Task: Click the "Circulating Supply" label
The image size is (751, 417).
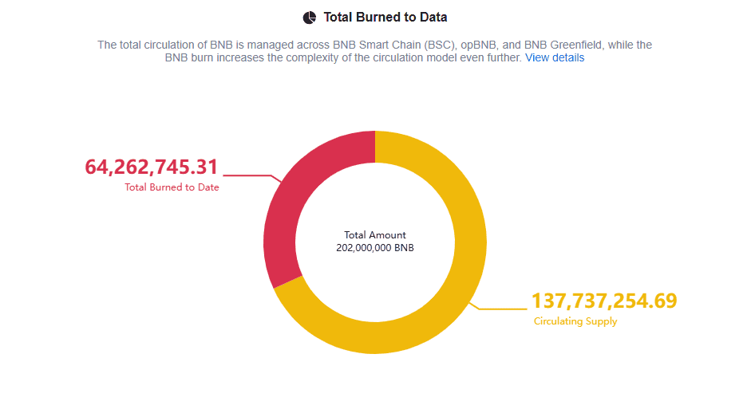Action: pyautogui.click(x=575, y=321)
